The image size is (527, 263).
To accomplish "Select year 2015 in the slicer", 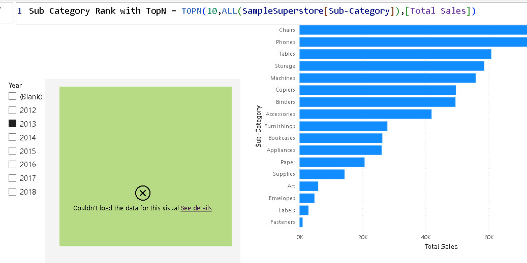I will pyautogui.click(x=13, y=151).
